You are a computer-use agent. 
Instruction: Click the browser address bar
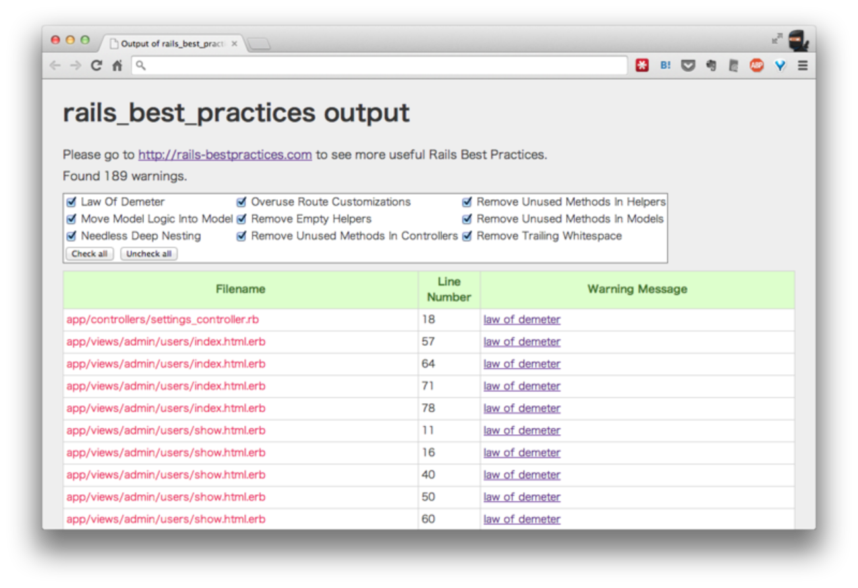(379, 65)
